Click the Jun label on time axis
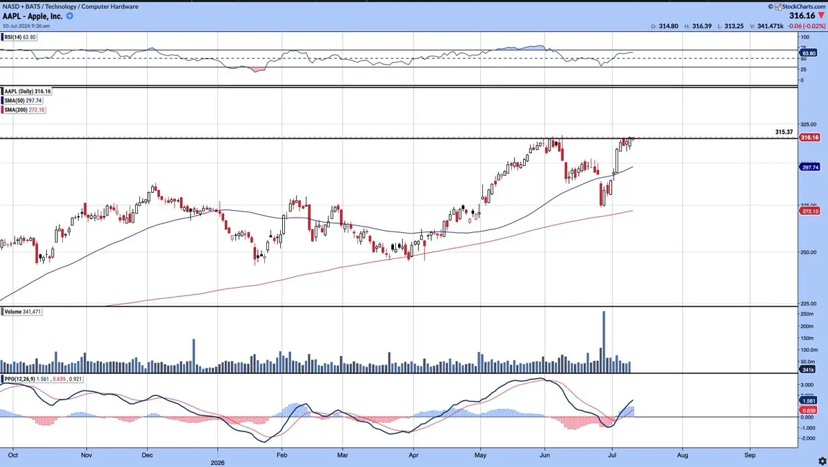828x467 pixels. point(544,455)
